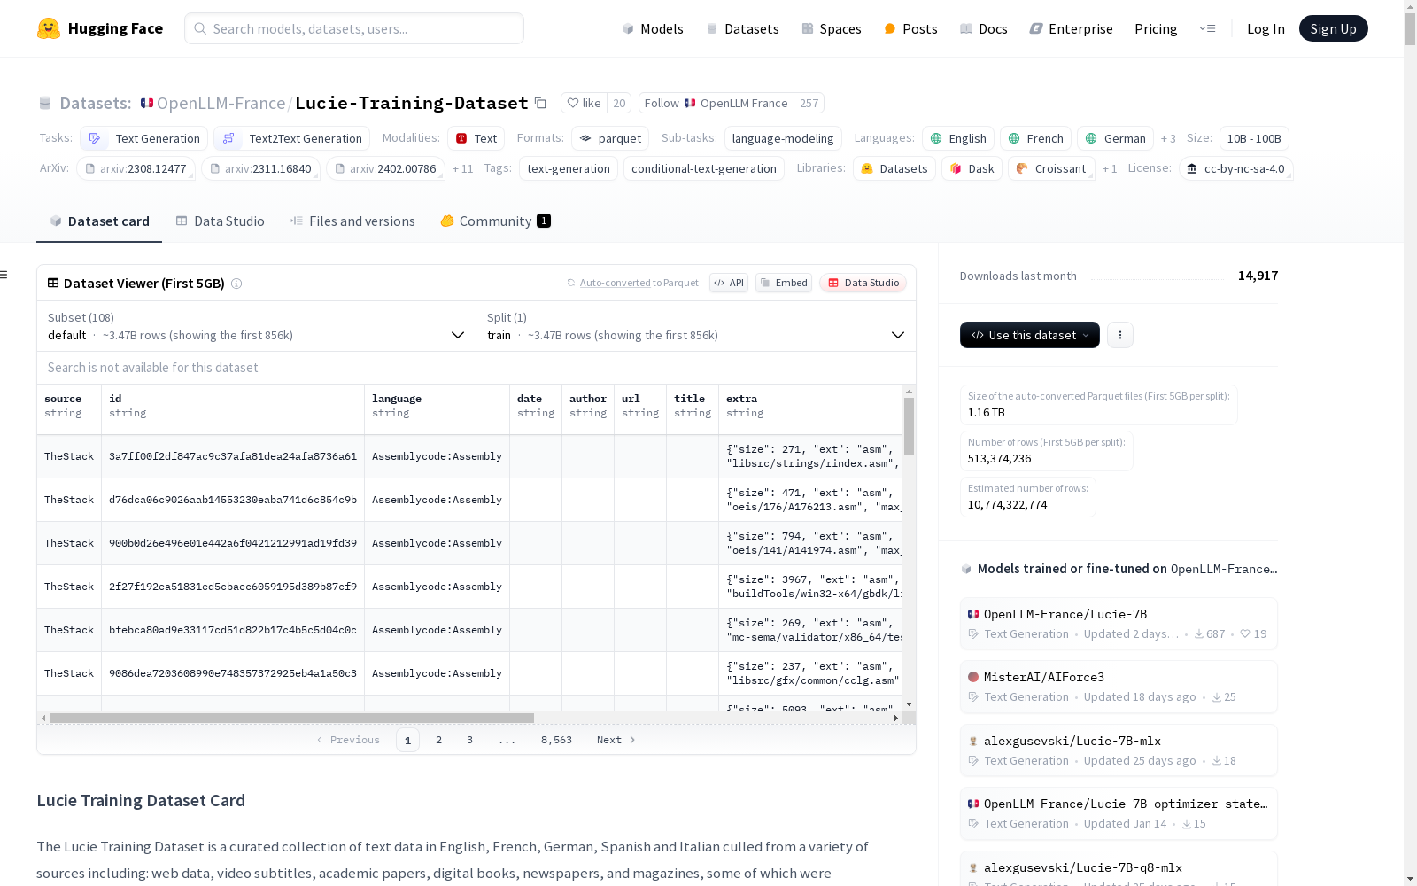
Task: Open the red Data Studio button in viewer header
Action: (863, 283)
